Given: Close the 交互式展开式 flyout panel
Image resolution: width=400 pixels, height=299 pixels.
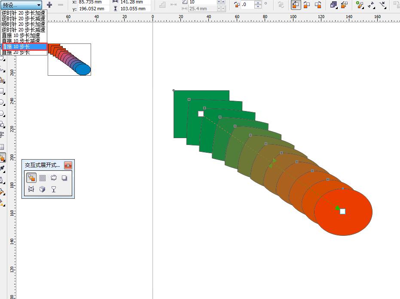Looking at the screenshot, I should [x=68, y=166].
